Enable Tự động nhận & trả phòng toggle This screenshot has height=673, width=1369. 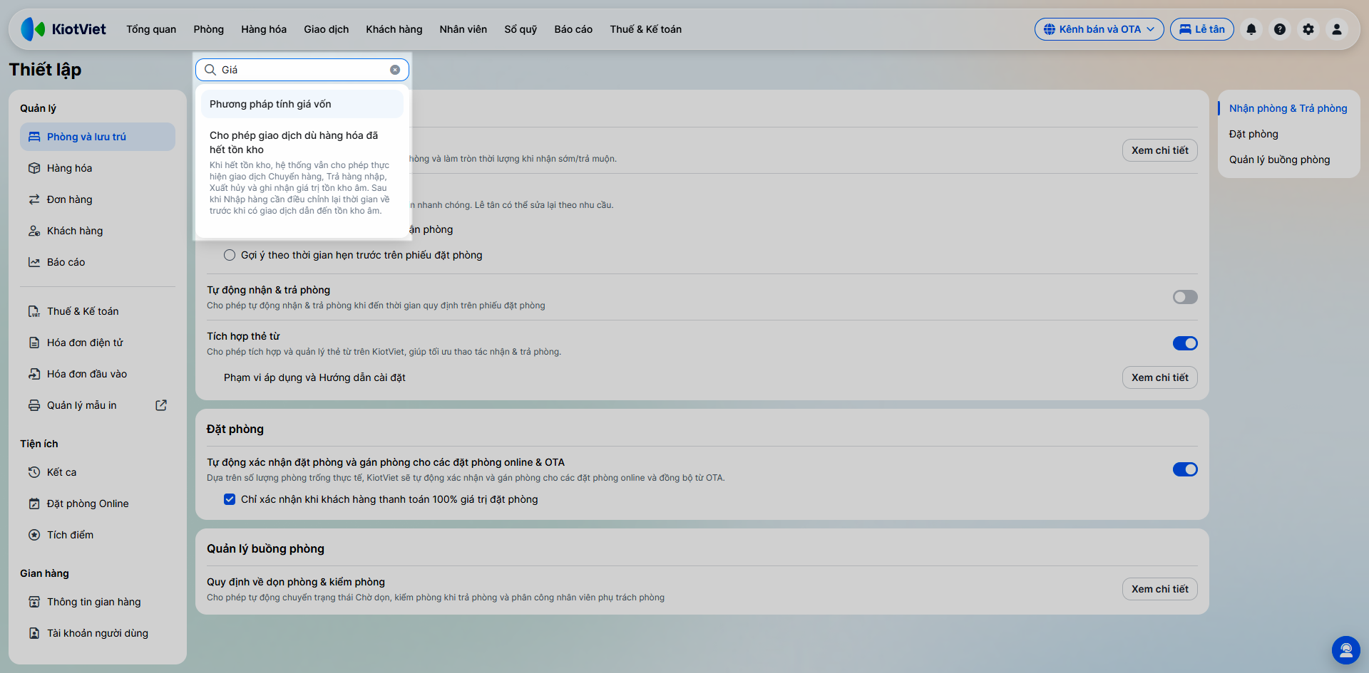click(x=1185, y=297)
